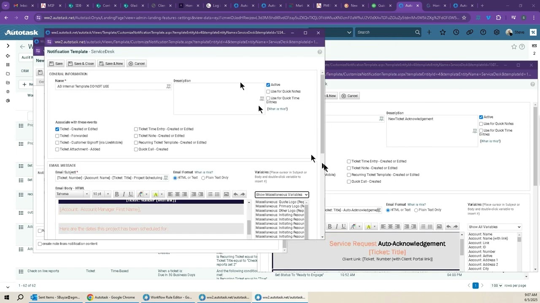Toggle underline in front template editor
The image size is (540, 303).
coord(131,194)
